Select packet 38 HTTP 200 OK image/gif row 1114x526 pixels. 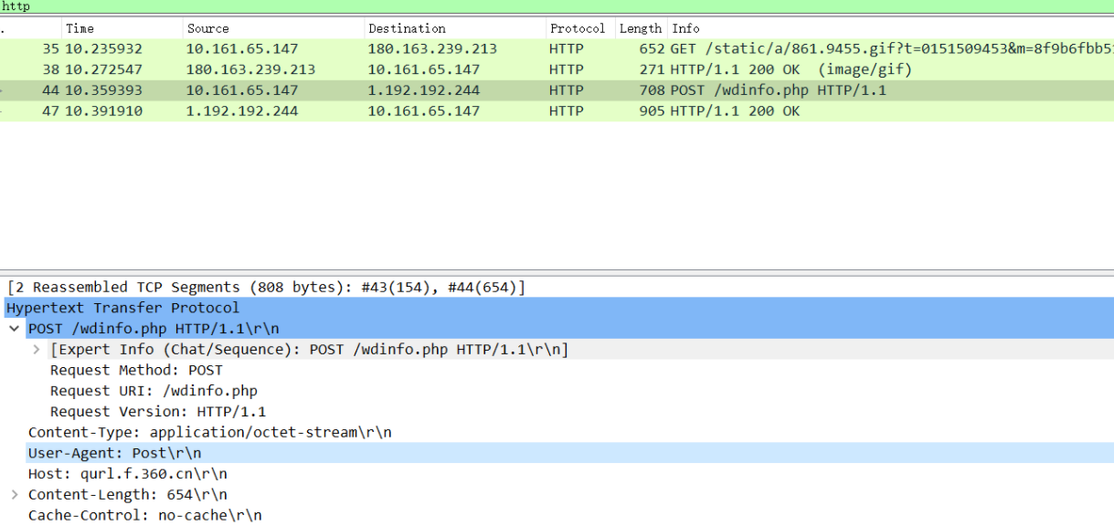pyautogui.click(x=557, y=69)
